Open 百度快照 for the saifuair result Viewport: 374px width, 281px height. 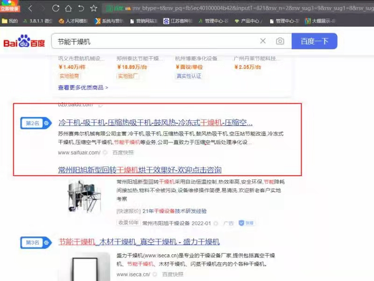tap(123, 153)
